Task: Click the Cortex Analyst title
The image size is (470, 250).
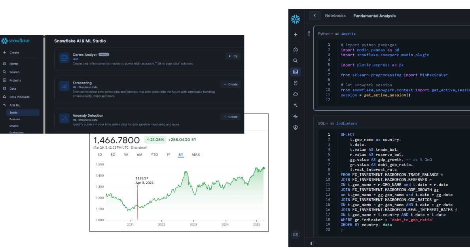Action: pos(85,55)
